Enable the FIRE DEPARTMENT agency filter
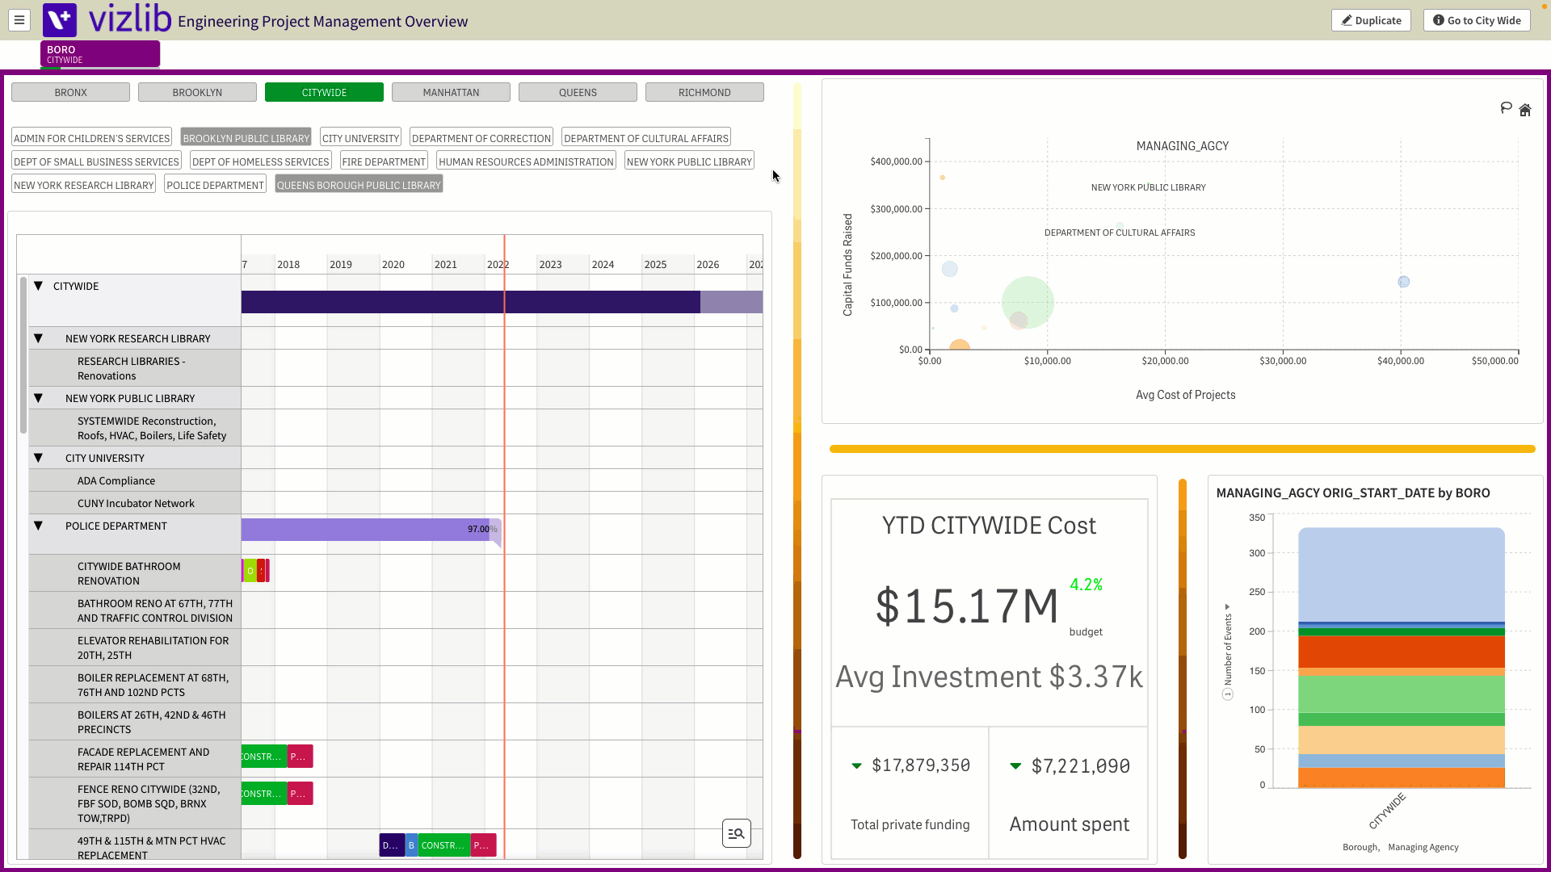The width and height of the screenshot is (1551, 872). click(384, 161)
